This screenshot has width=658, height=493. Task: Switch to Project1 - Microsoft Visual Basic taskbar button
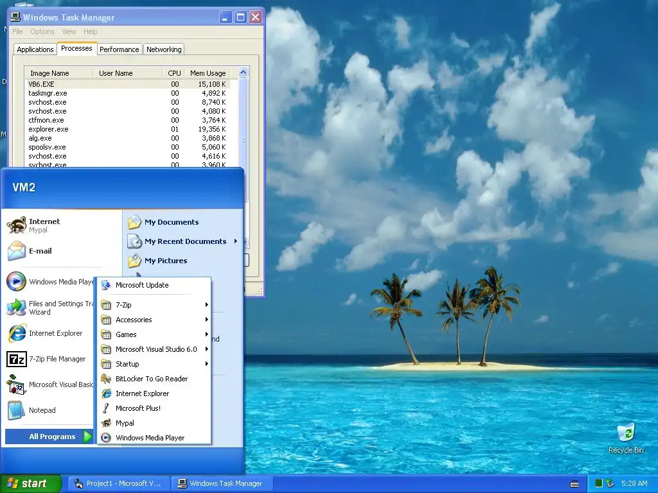119,483
